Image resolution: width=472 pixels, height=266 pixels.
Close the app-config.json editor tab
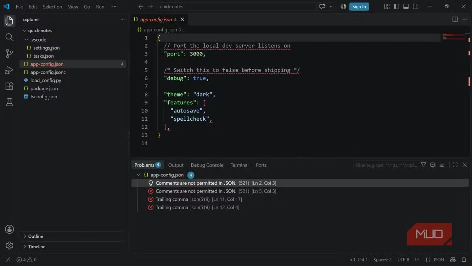click(182, 19)
